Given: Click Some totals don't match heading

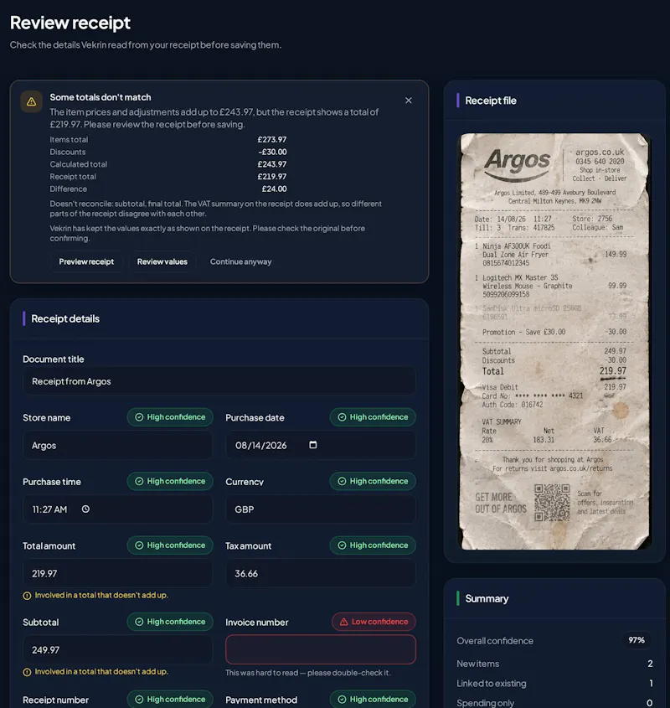Looking at the screenshot, I should [100, 97].
